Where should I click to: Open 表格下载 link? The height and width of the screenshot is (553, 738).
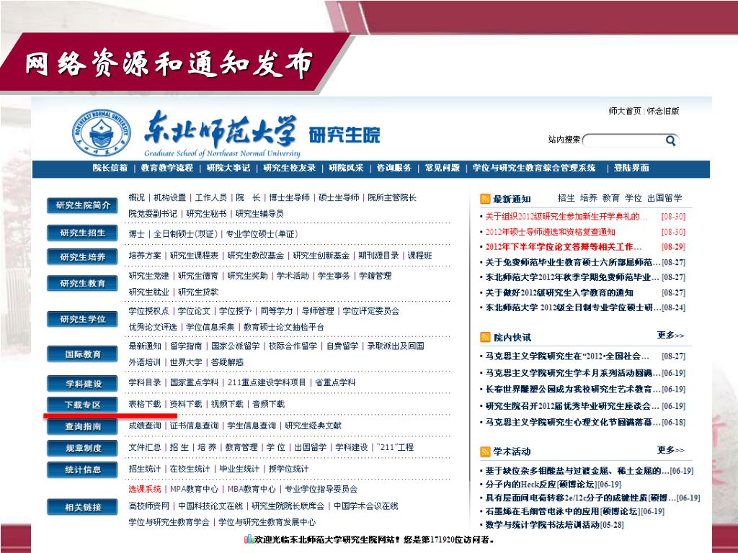pyautogui.click(x=145, y=404)
